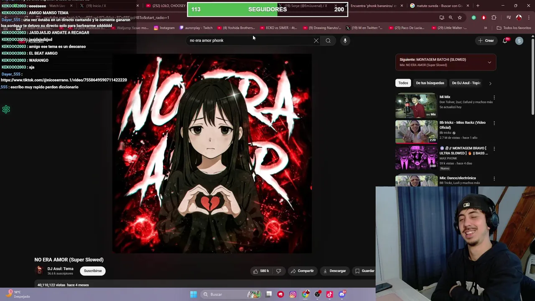
Task: Play the Mi Mix thumbnail
Action: pos(416,106)
